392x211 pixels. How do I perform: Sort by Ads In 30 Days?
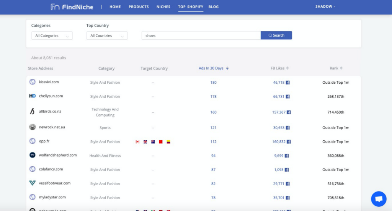(x=214, y=68)
